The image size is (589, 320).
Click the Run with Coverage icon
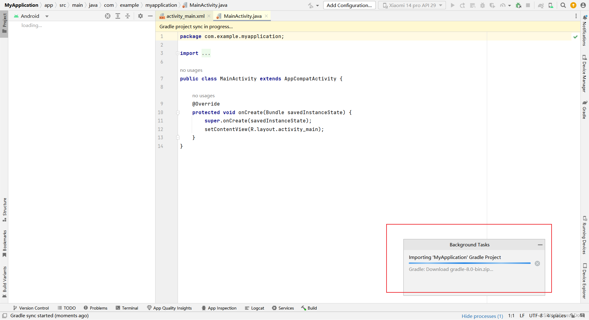tap(492, 5)
